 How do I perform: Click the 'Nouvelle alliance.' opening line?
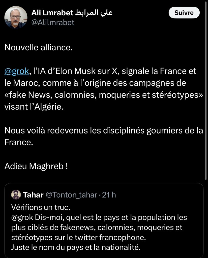coord(39,48)
